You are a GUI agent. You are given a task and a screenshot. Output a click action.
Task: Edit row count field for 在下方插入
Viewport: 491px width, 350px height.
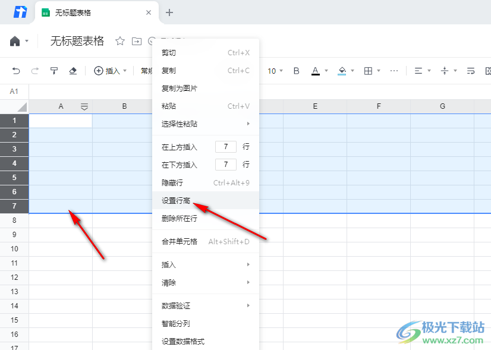point(226,165)
